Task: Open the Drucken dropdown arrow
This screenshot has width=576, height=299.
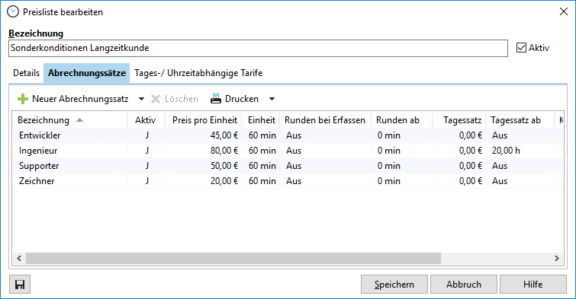Action: [x=272, y=99]
